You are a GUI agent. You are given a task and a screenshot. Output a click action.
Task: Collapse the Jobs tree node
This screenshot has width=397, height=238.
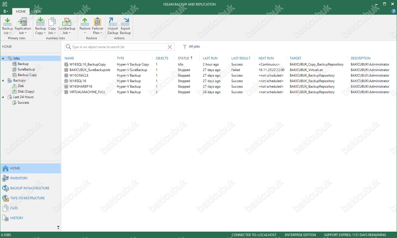(x=3, y=58)
